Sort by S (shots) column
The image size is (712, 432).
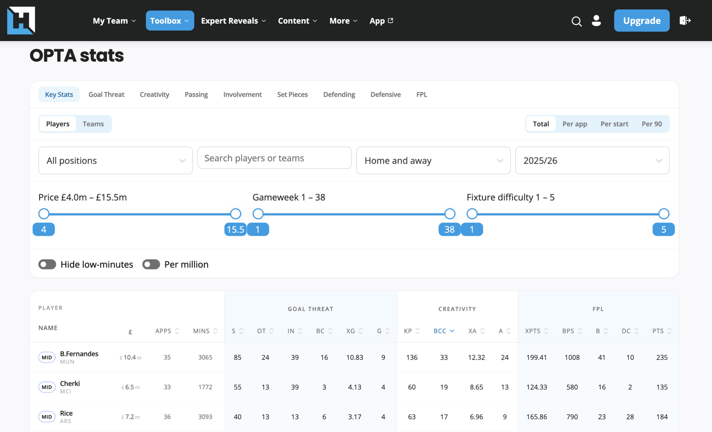coord(238,331)
